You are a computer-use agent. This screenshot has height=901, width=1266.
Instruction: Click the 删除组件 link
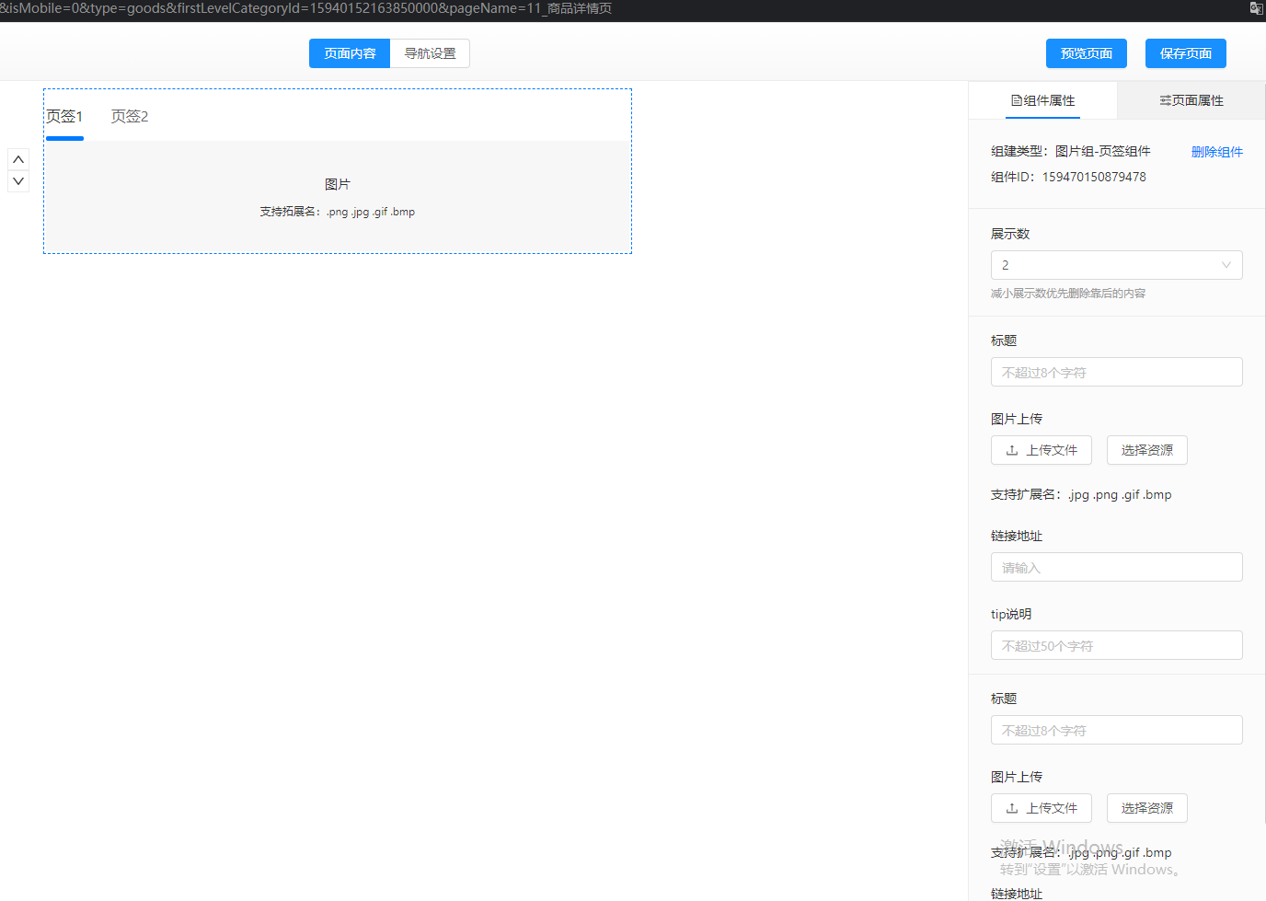click(1217, 152)
